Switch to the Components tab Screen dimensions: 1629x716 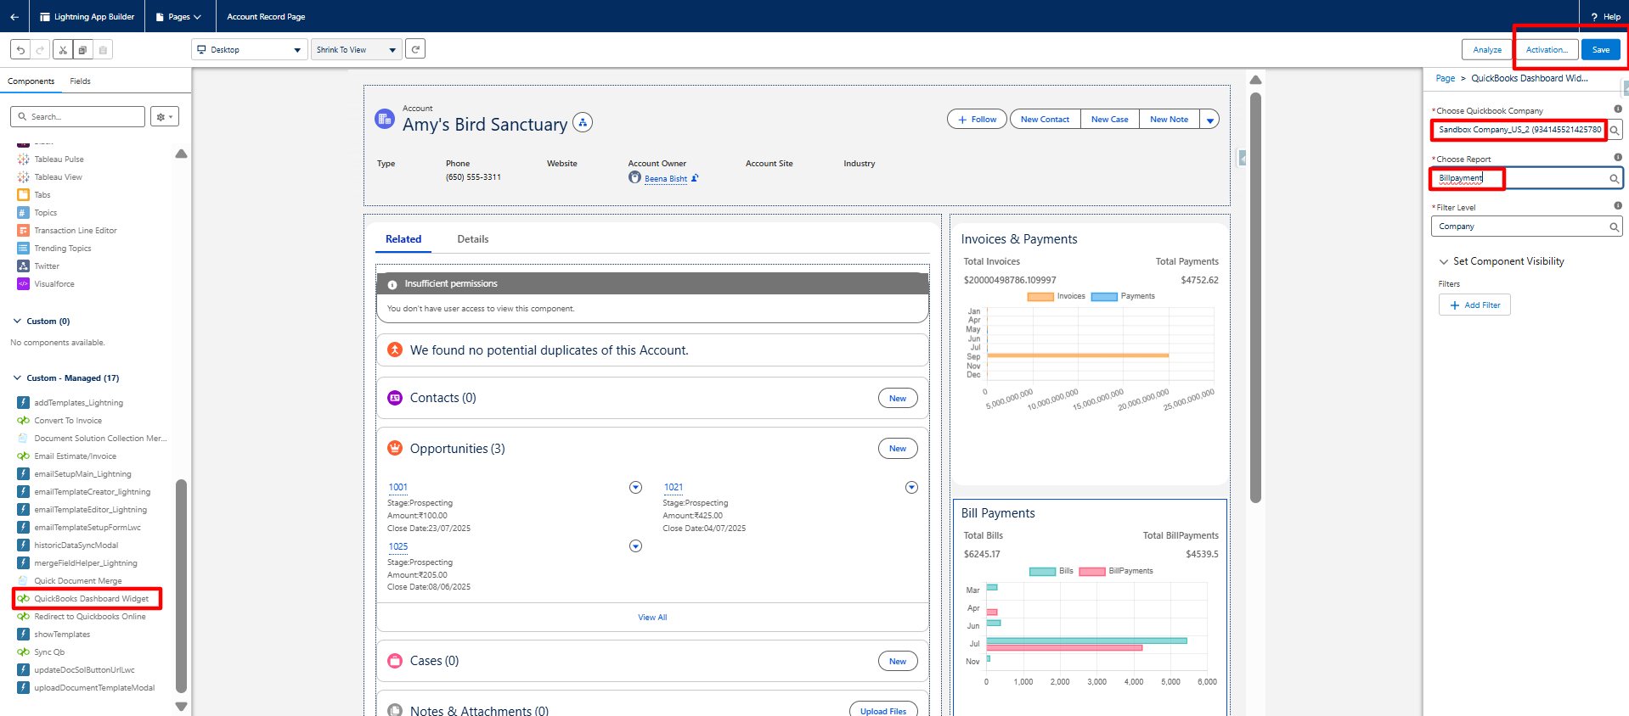click(31, 81)
